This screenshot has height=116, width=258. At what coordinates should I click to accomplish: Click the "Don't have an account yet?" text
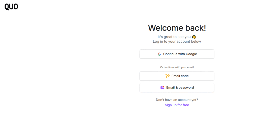(177, 100)
